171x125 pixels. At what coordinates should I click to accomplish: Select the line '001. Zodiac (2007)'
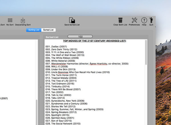coord(56,47)
